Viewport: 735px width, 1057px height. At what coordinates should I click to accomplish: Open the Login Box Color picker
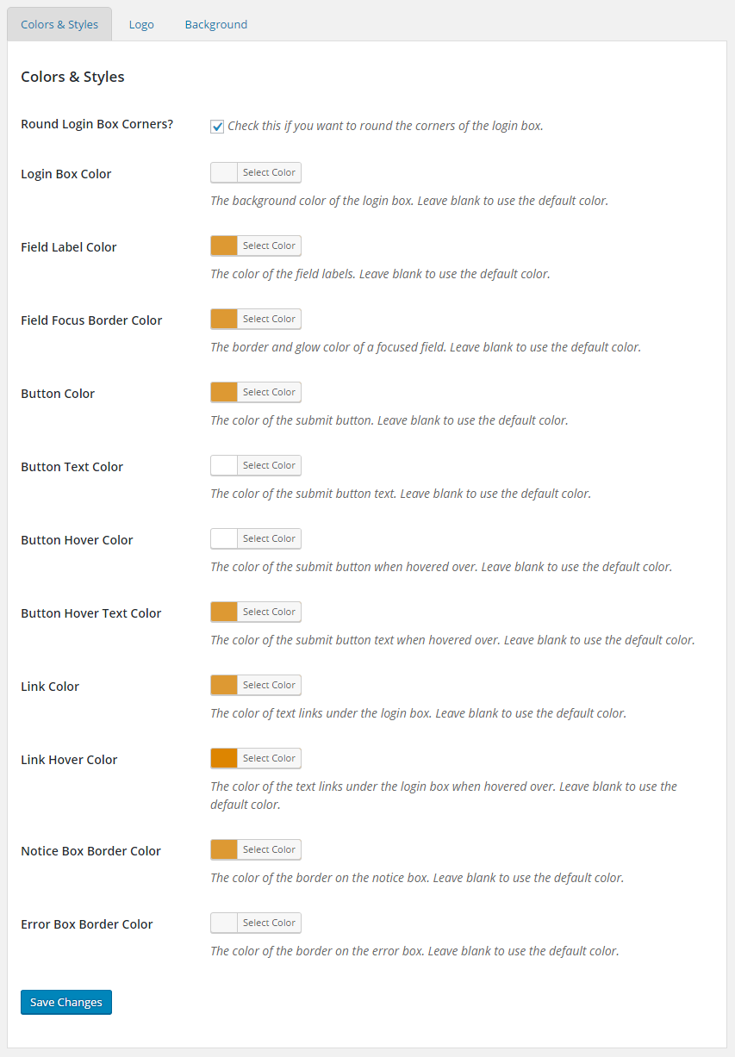tap(269, 172)
